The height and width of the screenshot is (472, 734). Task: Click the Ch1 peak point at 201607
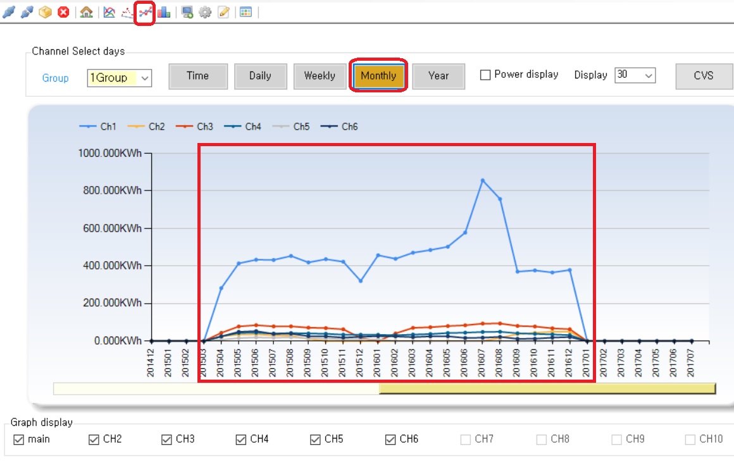pyautogui.click(x=483, y=180)
